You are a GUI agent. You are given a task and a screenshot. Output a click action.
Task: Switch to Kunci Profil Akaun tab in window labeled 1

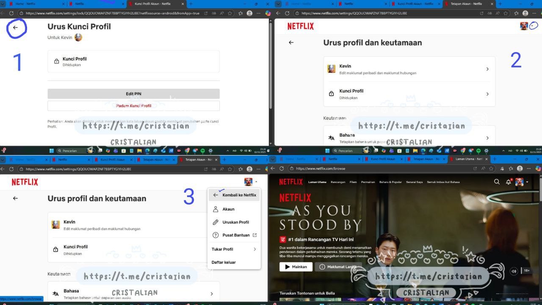click(156, 4)
